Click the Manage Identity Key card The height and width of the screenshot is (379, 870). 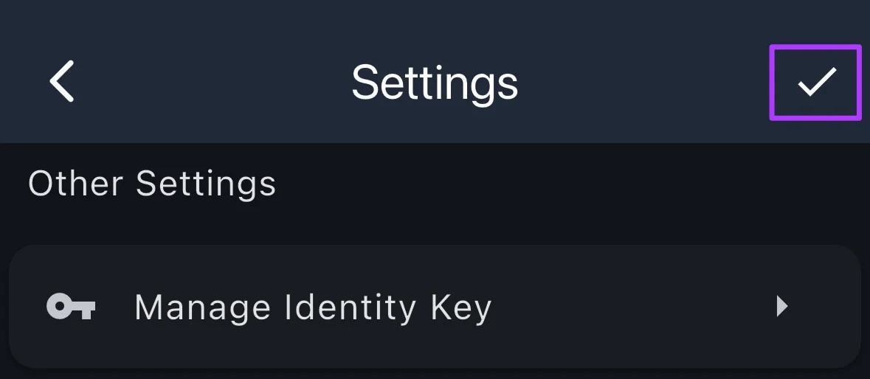435,306
